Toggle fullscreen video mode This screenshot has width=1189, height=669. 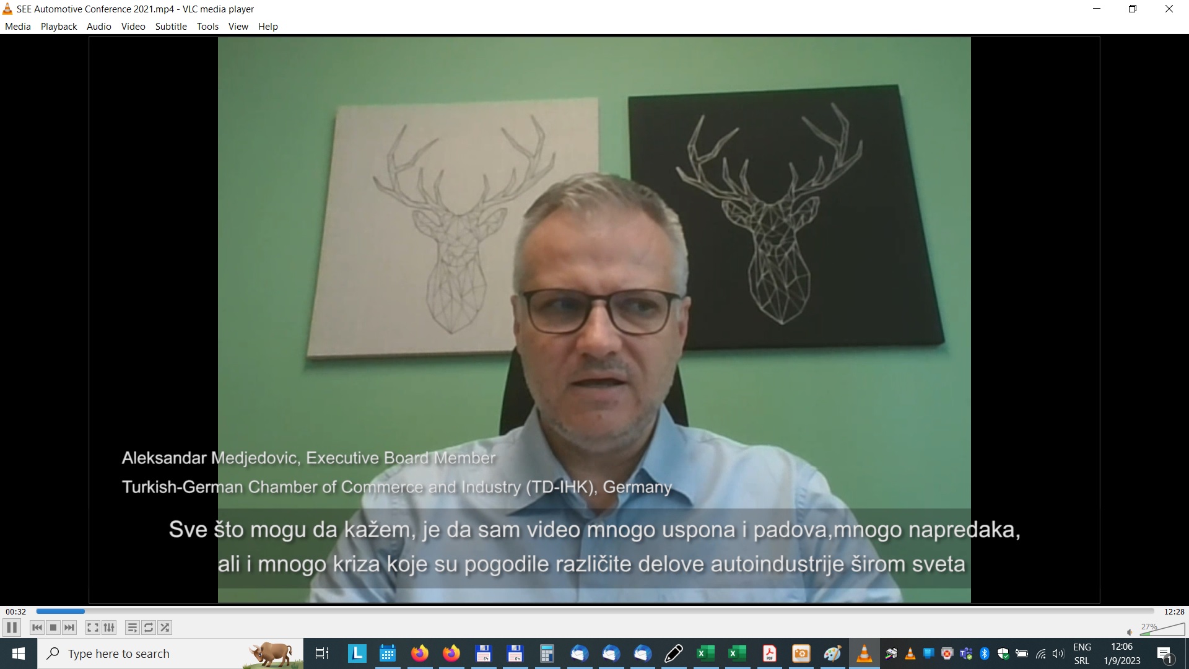(x=92, y=627)
